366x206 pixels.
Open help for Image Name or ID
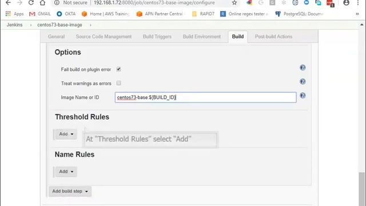click(x=303, y=96)
